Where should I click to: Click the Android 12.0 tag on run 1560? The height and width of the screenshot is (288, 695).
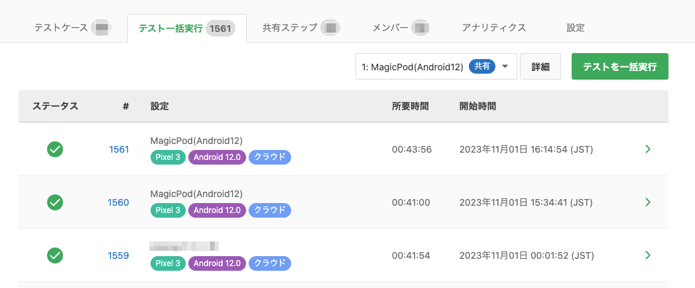(218, 210)
